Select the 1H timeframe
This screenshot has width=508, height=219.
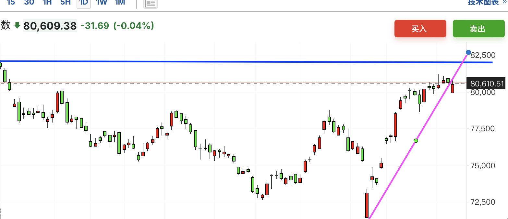tap(47, 3)
